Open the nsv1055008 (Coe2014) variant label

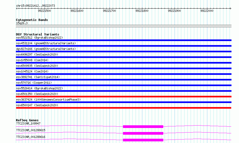tap(32, 60)
